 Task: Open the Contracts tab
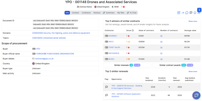pyautogui.click(x=86, y=13)
